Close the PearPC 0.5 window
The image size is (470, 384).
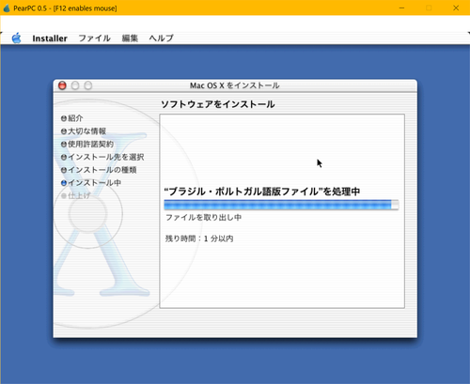[456, 8]
